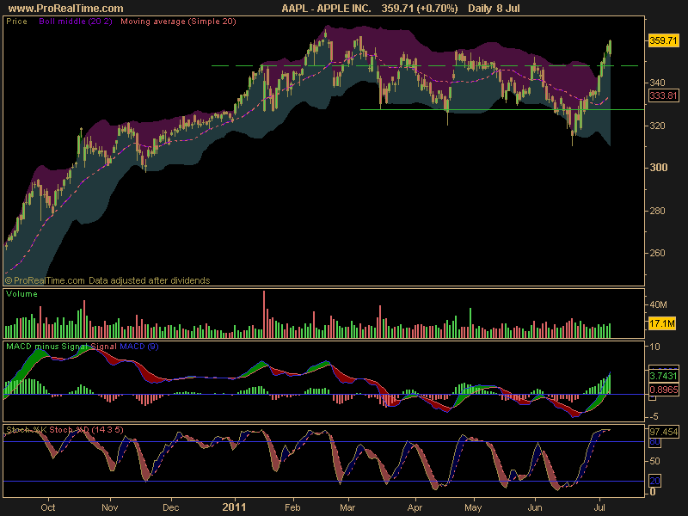Click the 2011 year axis label

tap(234, 507)
